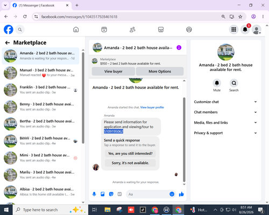Click the Marketplace listing thumbnail in chat header
Screen dimensions: 269x215
click(x=95, y=61)
